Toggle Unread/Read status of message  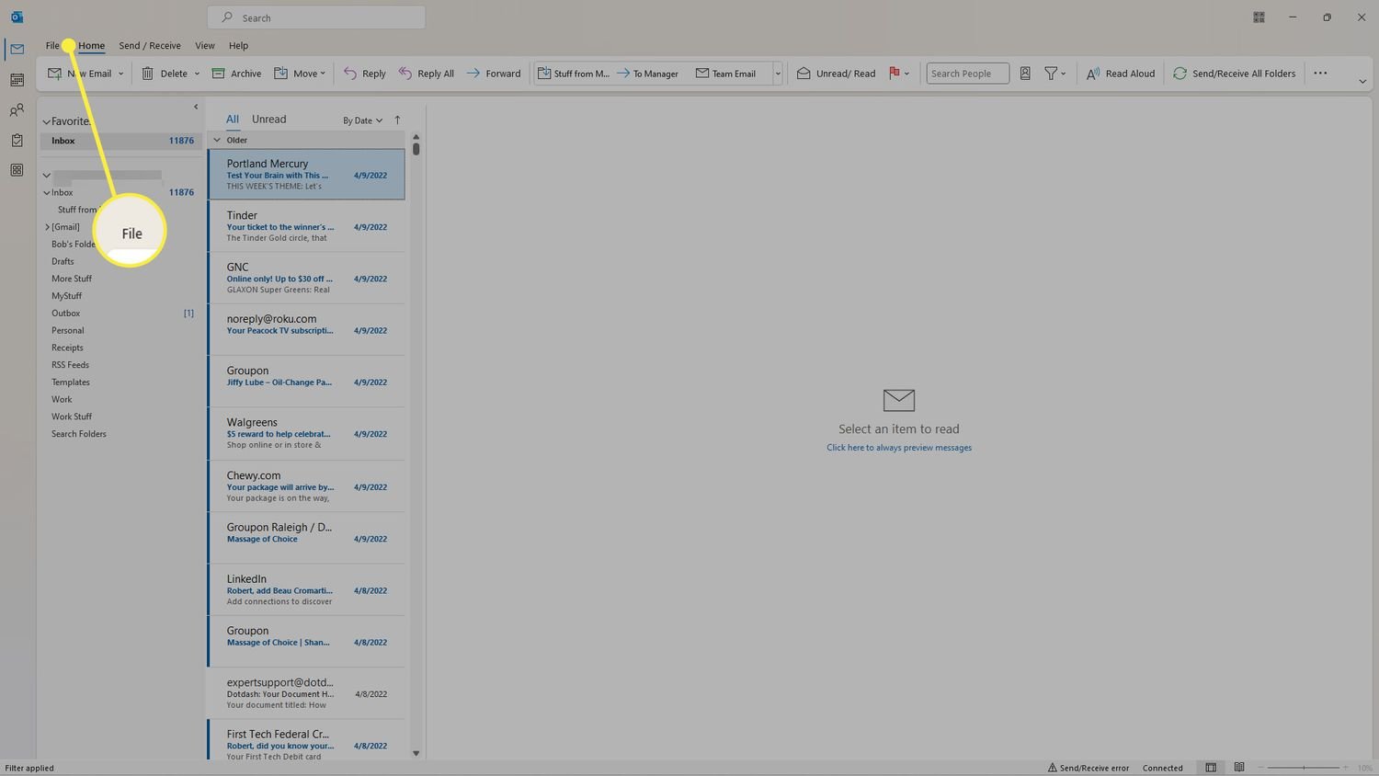tap(836, 74)
